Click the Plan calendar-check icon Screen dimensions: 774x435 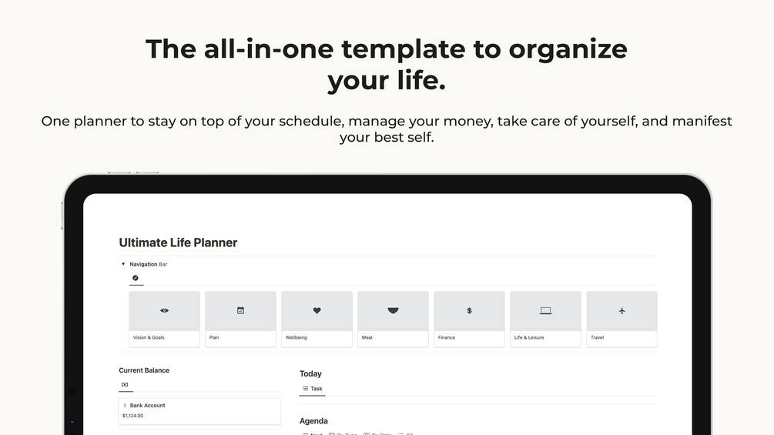click(240, 311)
